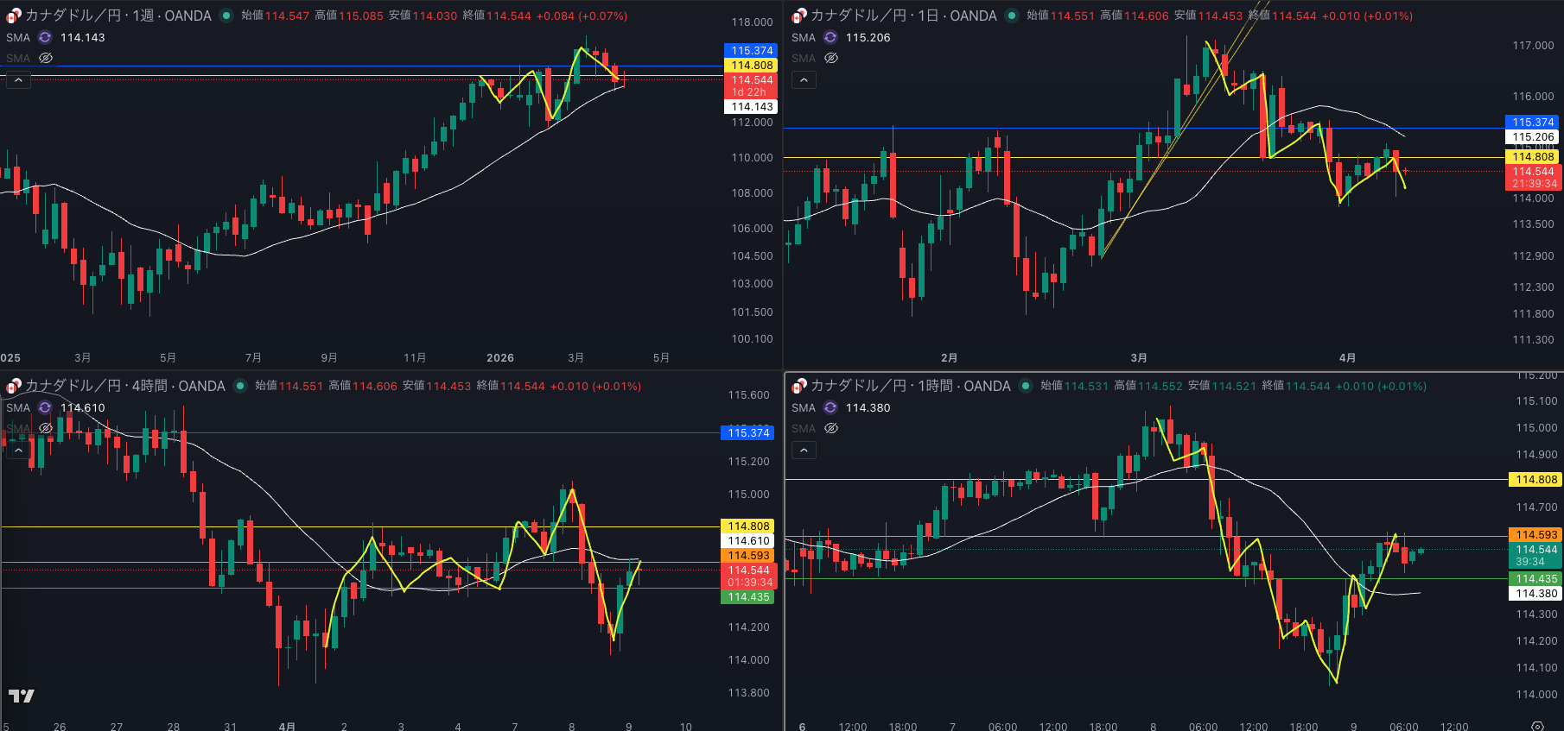Screen dimensions: 1564x731
Task: Show the hidden SMA on weekly chart
Action: click(46, 58)
